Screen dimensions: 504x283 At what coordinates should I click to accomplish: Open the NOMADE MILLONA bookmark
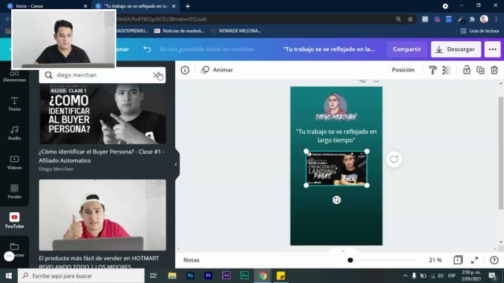coord(236,31)
